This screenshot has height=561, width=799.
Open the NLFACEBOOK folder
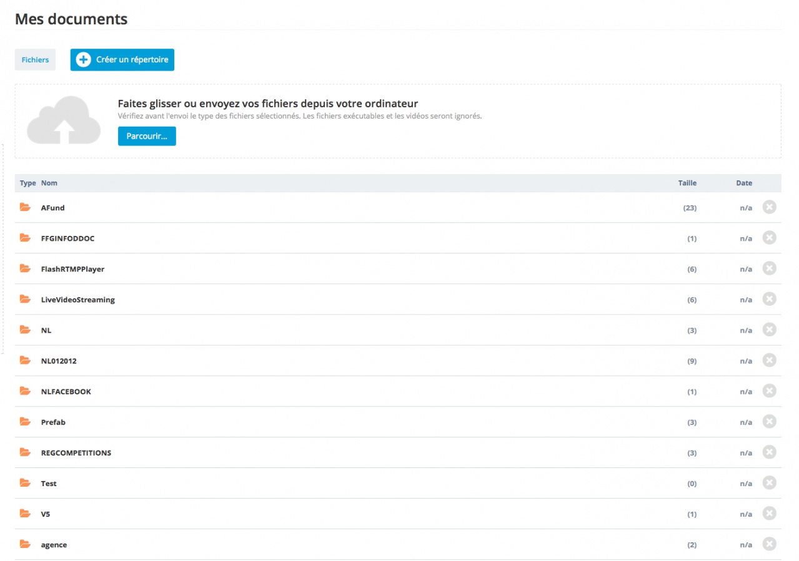pyautogui.click(x=66, y=391)
